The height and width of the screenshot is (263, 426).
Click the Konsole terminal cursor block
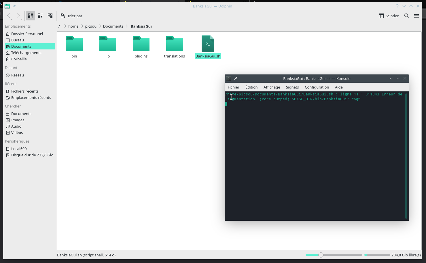[x=226, y=104]
